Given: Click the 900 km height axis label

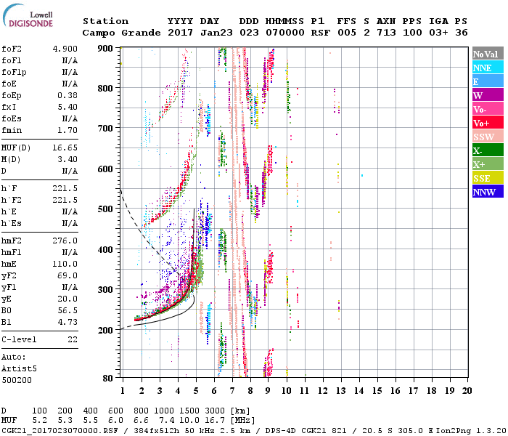Looking at the screenshot, I should pos(106,48).
